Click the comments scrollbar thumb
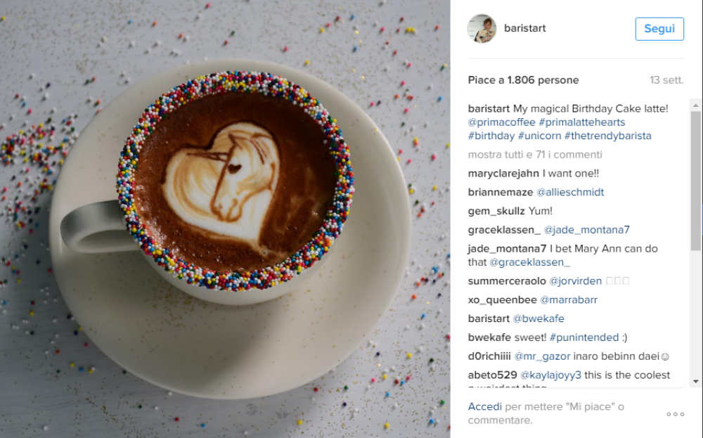The height and width of the screenshot is (438, 703). click(696, 181)
